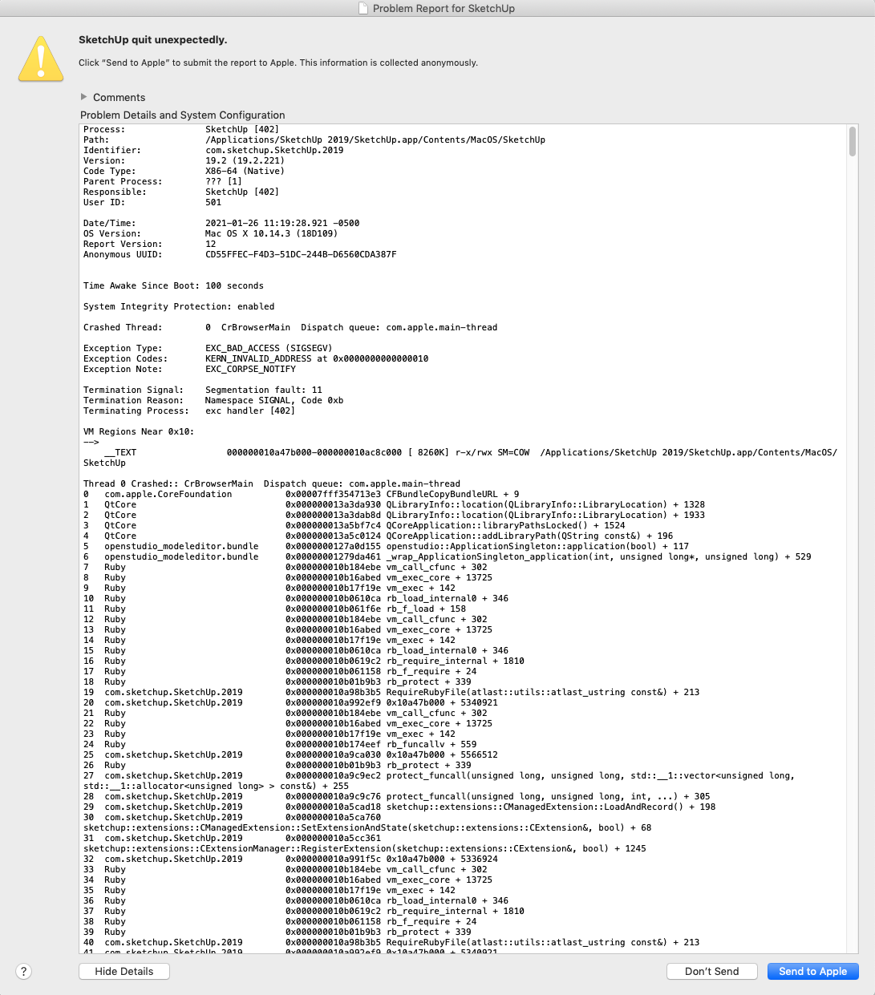Click the 'Process: SketchUp [402]' line

pos(181,129)
